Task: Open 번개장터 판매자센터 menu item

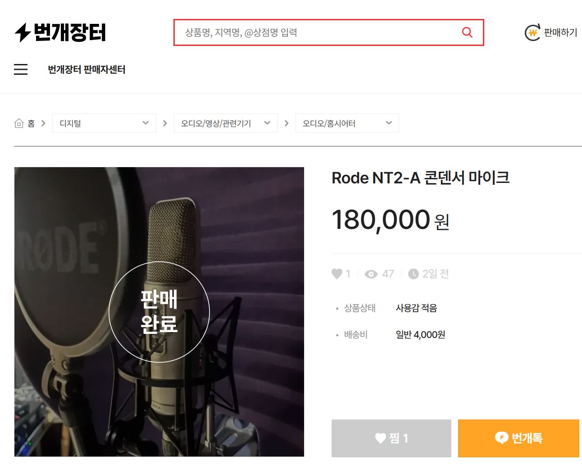Action: tap(86, 69)
